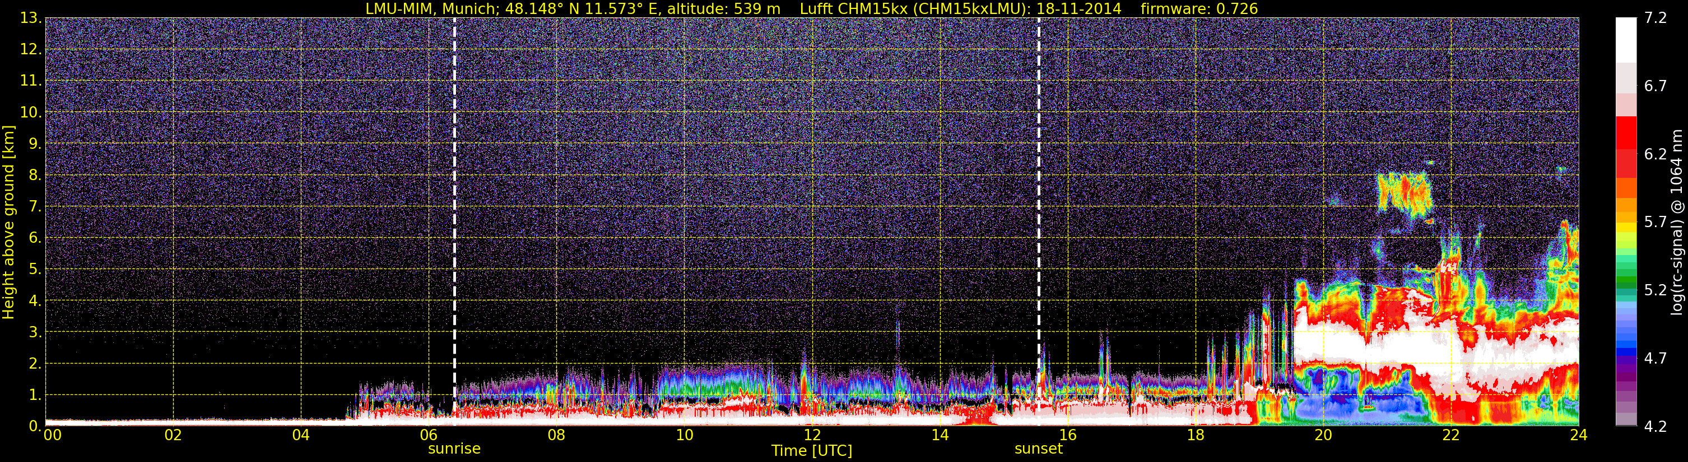Click the time axis tick label 18
The height and width of the screenshot is (462, 1688).
pos(1195,435)
